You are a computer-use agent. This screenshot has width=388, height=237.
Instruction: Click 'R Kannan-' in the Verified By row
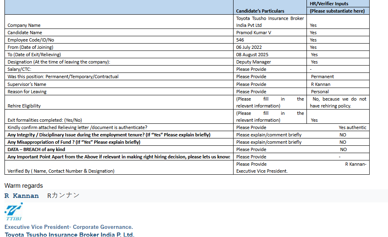coord(355,165)
